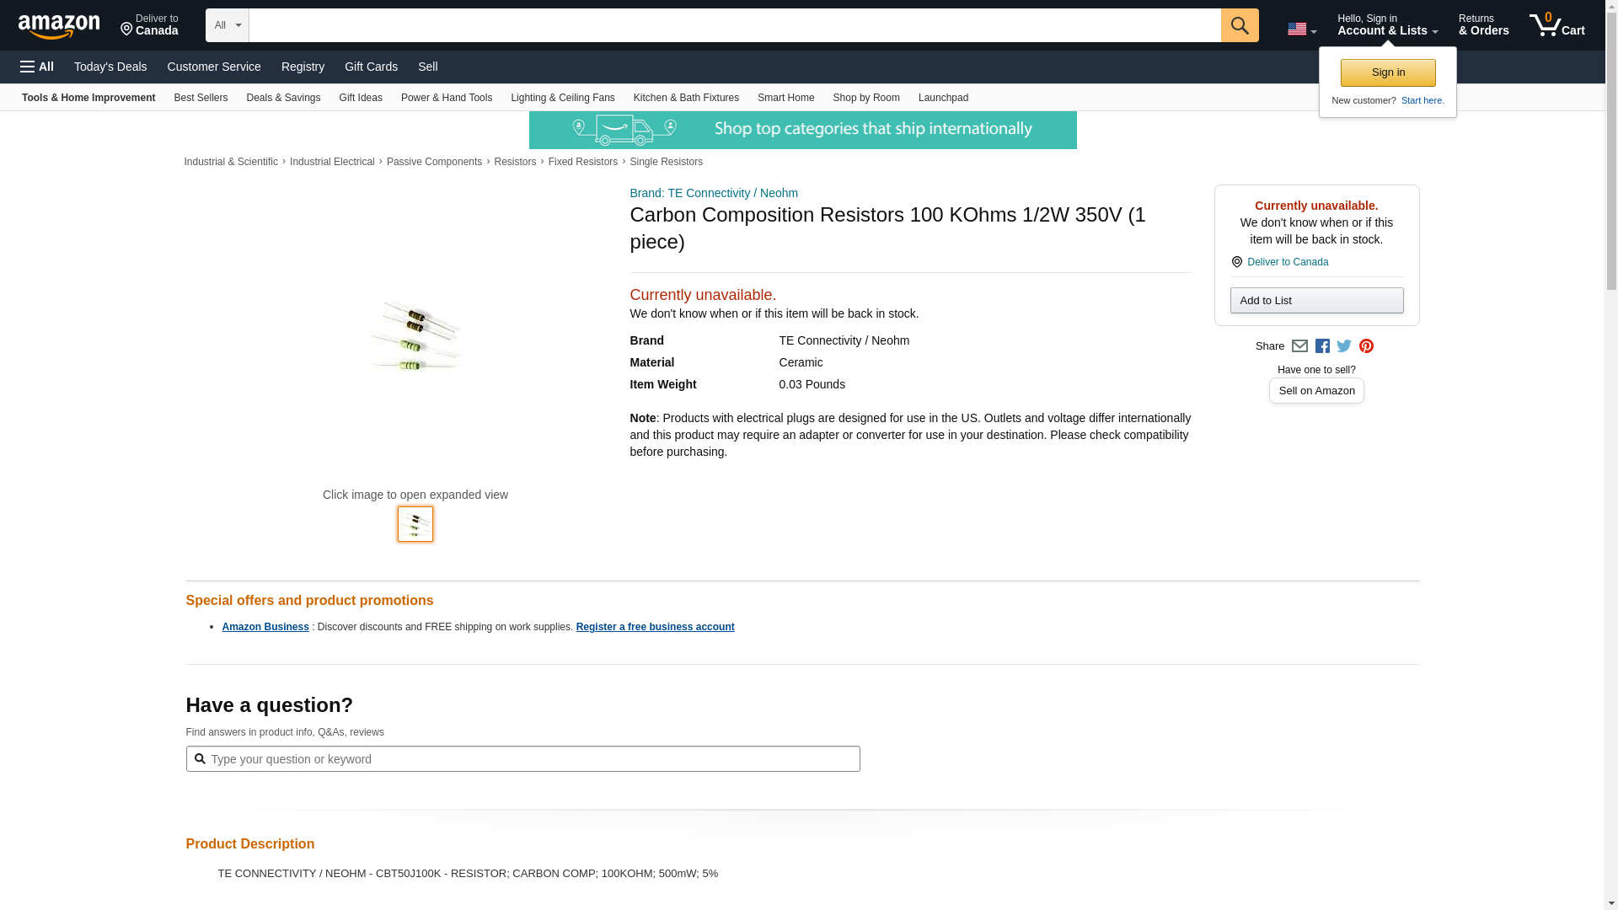Select the resistor product thumbnail
Screen dimensions: 1618x910
pos(415,524)
